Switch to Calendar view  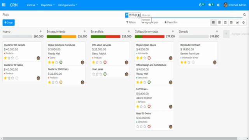(225, 23)
